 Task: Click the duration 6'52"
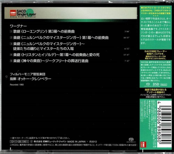click(127, 49)
